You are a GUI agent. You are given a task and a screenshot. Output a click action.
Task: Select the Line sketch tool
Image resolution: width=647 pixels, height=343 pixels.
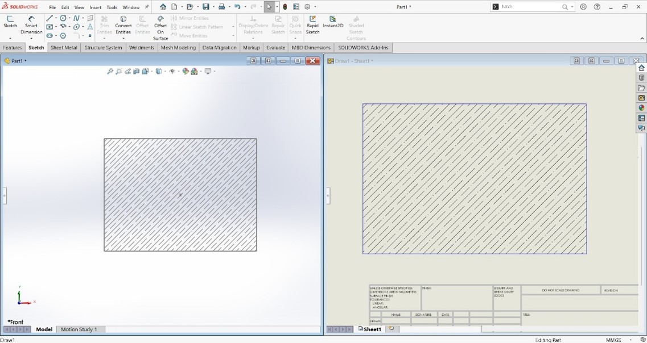point(50,18)
